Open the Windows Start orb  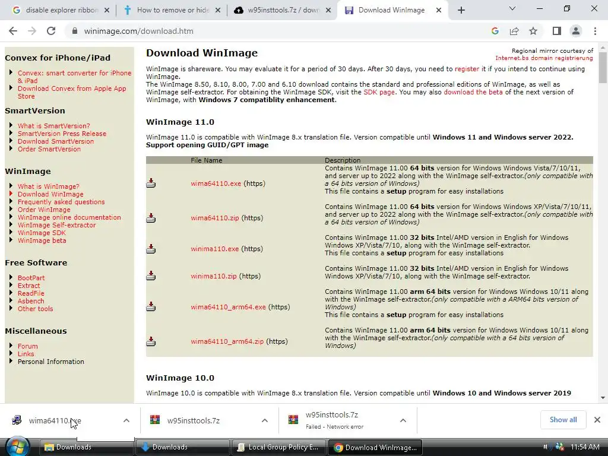pos(17,447)
